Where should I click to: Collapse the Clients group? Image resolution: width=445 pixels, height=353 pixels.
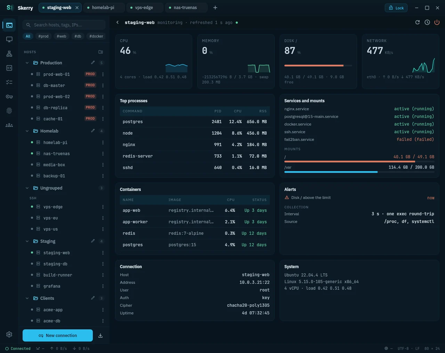27,298
